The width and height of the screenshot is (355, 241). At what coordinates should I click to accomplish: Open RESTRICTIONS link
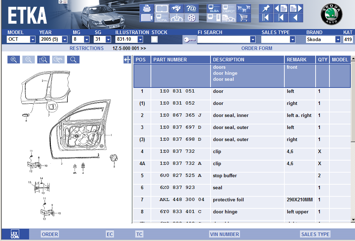point(87,48)
